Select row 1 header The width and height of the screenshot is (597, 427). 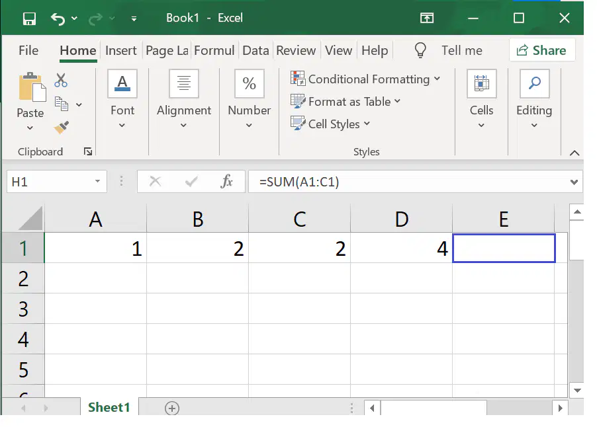point(23,249)
